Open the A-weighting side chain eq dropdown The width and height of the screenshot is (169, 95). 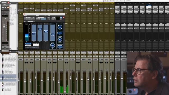[x=36, y=45]
